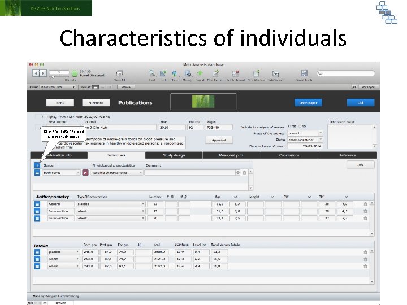Click Discussion issue scrollbar down arrow
The width and height of the screenshot is (407, 305).
(374, 146)
